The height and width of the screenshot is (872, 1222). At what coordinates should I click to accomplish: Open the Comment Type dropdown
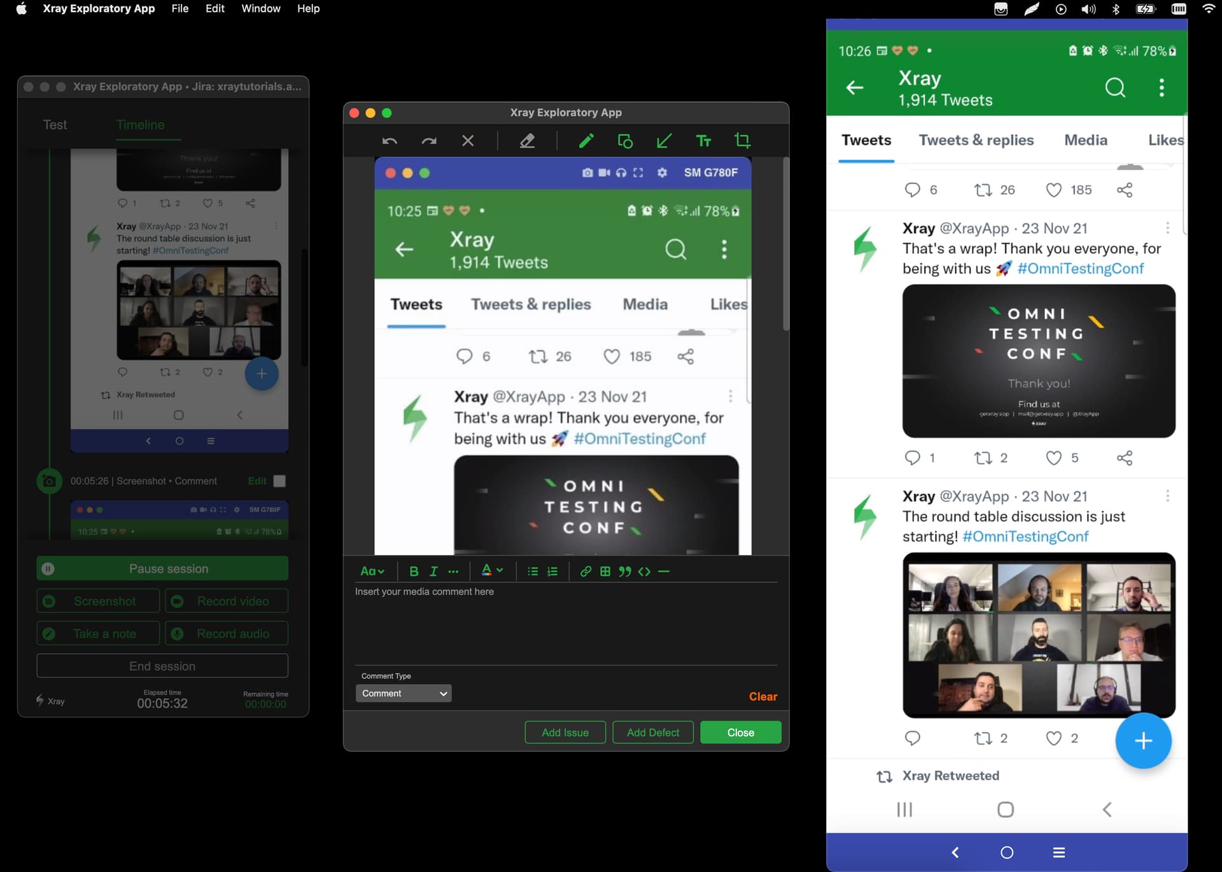point(404,693)
